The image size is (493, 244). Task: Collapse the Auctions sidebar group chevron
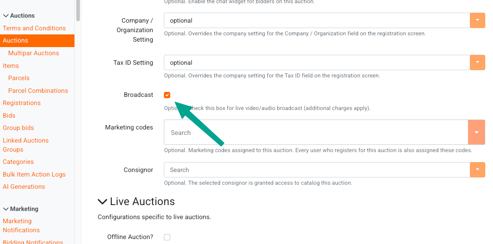click(5, 16)
